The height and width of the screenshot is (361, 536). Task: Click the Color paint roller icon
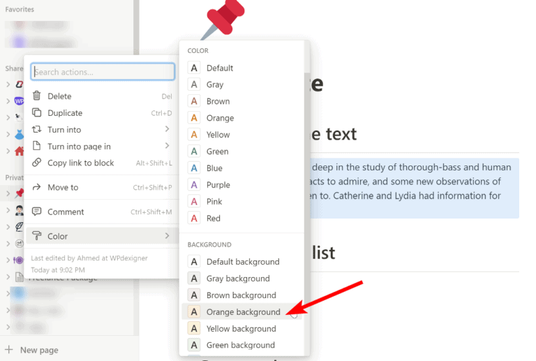(36, 235)
